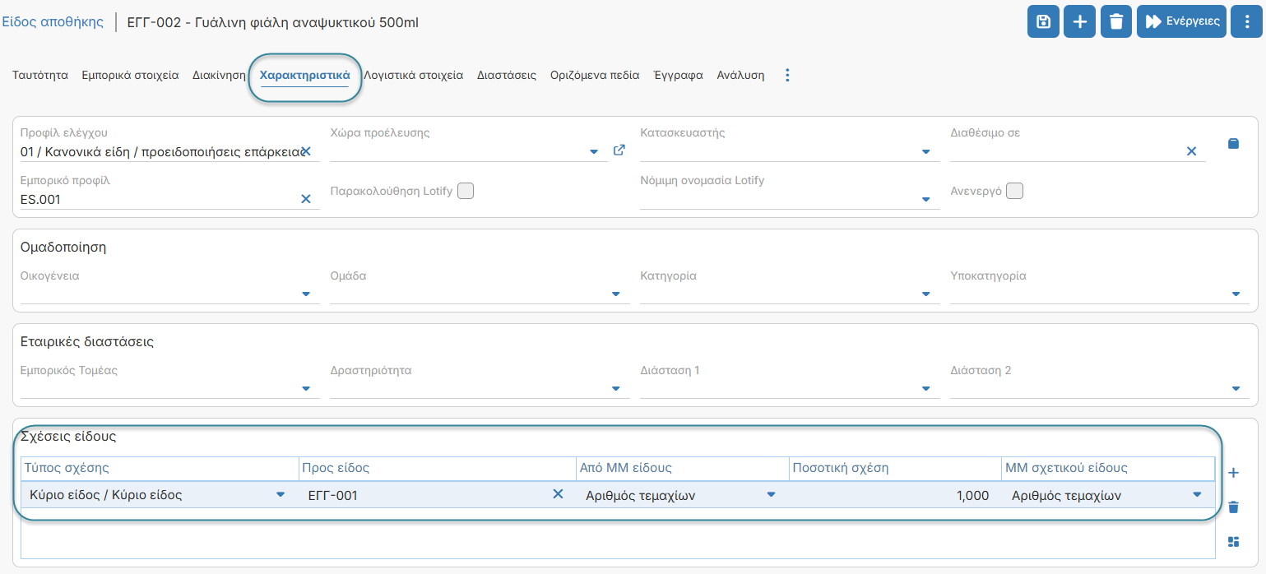Open Από ΜΜ είδους Αριθμός τεμαχίων dropdown
The width and height of the screenshot is (1266, 574).
(x=771, y=494)
